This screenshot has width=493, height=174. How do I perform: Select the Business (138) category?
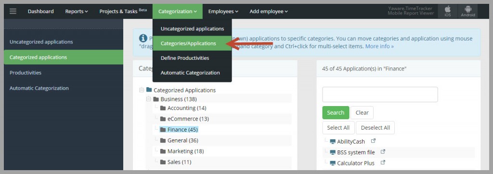point(179,99)
